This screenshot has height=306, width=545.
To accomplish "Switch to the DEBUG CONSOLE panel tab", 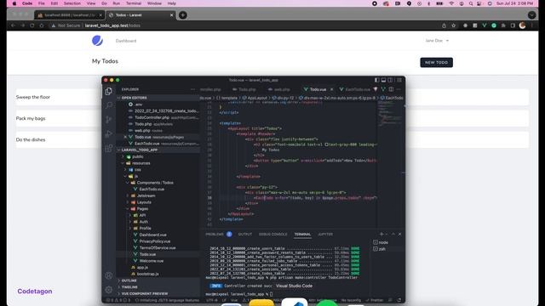I will click(x=272, y=235).
